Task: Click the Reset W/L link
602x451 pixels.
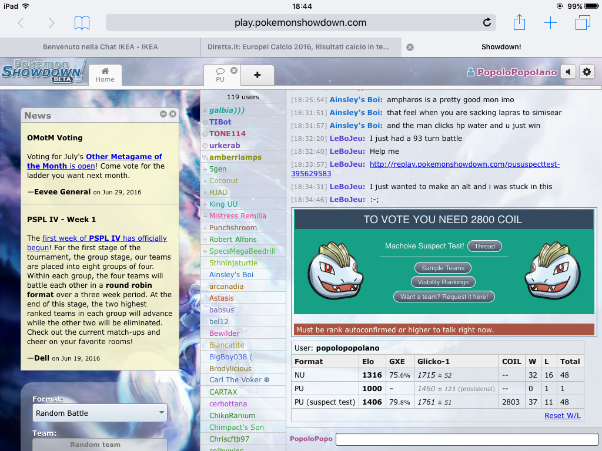Action: 562,416
